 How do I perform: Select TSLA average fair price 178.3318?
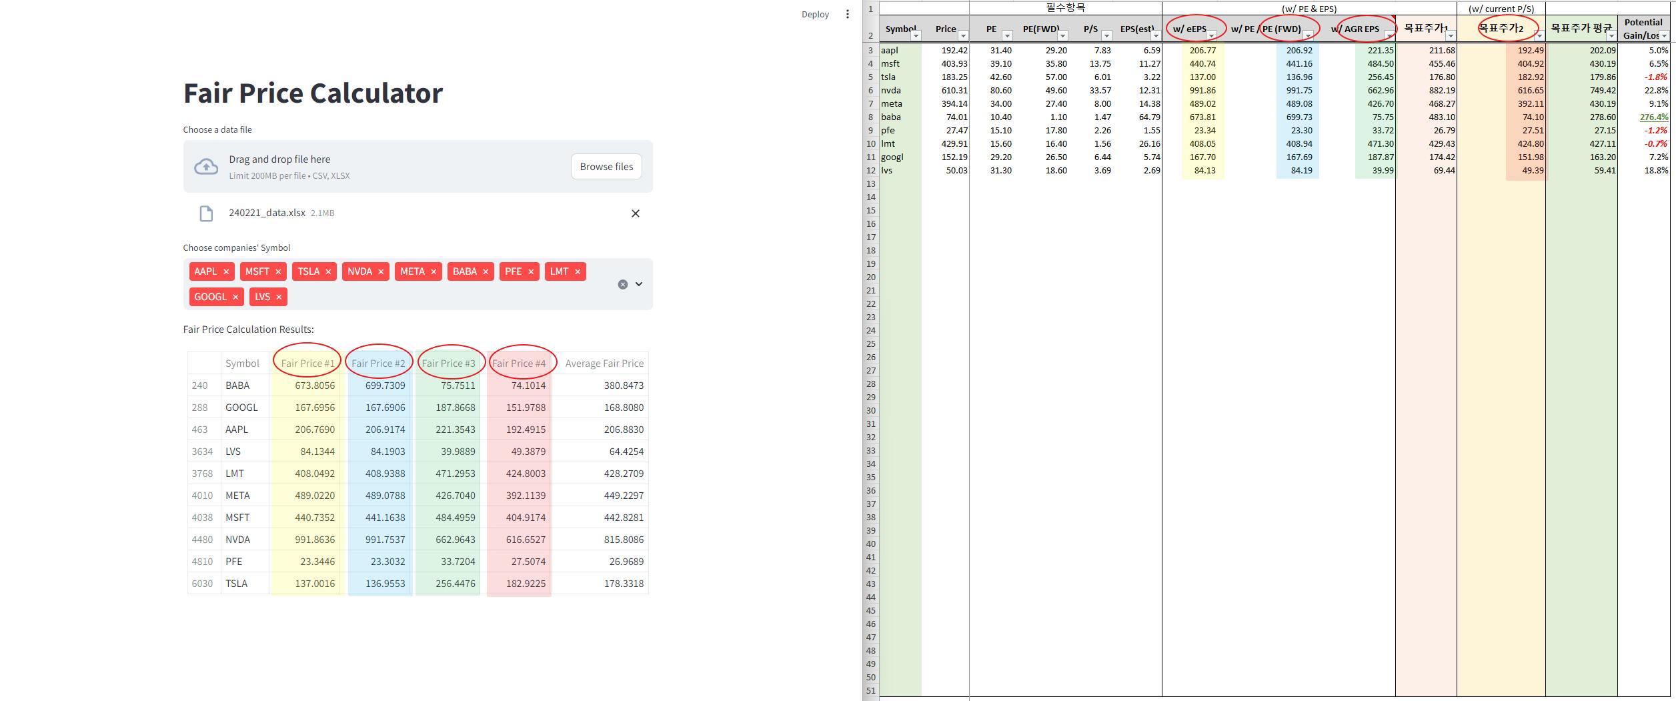click(x=600, y=584)
